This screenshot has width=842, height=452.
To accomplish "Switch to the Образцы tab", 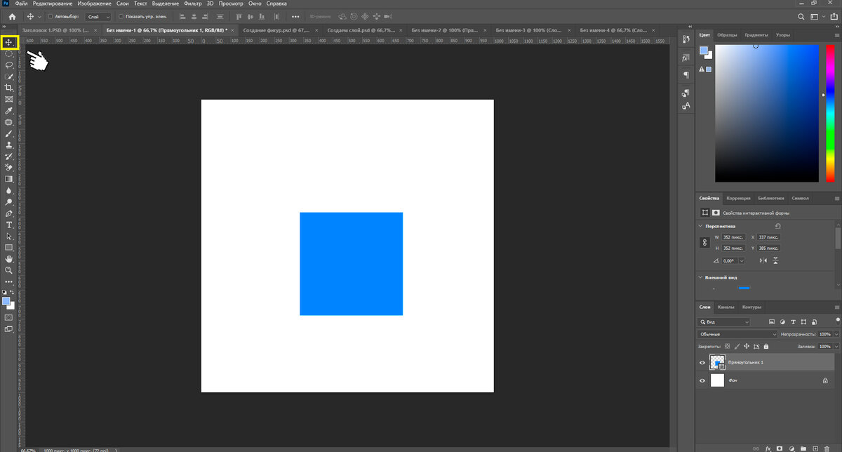I will coord(727,34).
